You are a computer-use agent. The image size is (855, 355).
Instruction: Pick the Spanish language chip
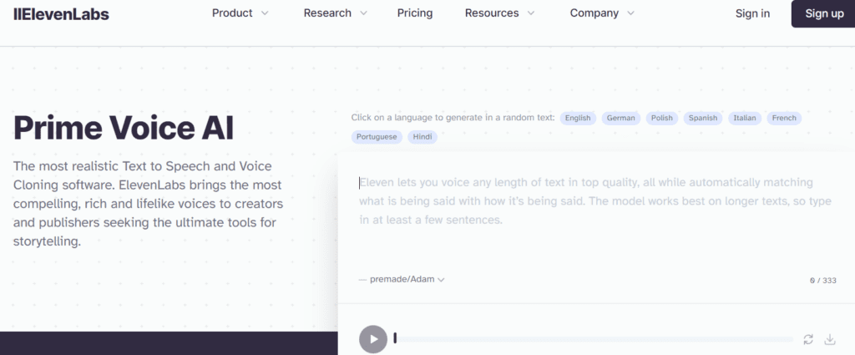[703, 118]
